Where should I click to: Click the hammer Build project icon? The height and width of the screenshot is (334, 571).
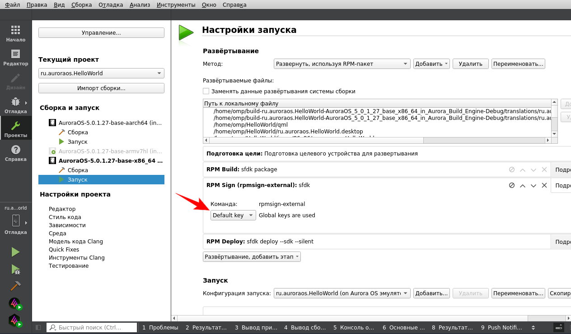click(15, 286)
